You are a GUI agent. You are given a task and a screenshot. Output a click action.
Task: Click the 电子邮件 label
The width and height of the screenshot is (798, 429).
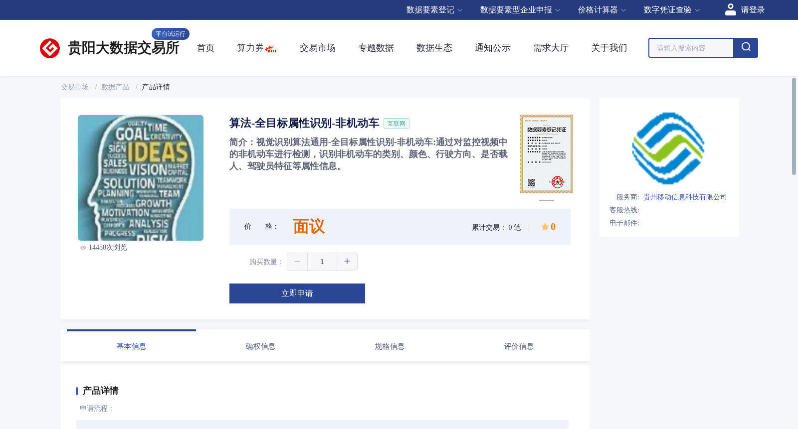(x=624, y=223)
